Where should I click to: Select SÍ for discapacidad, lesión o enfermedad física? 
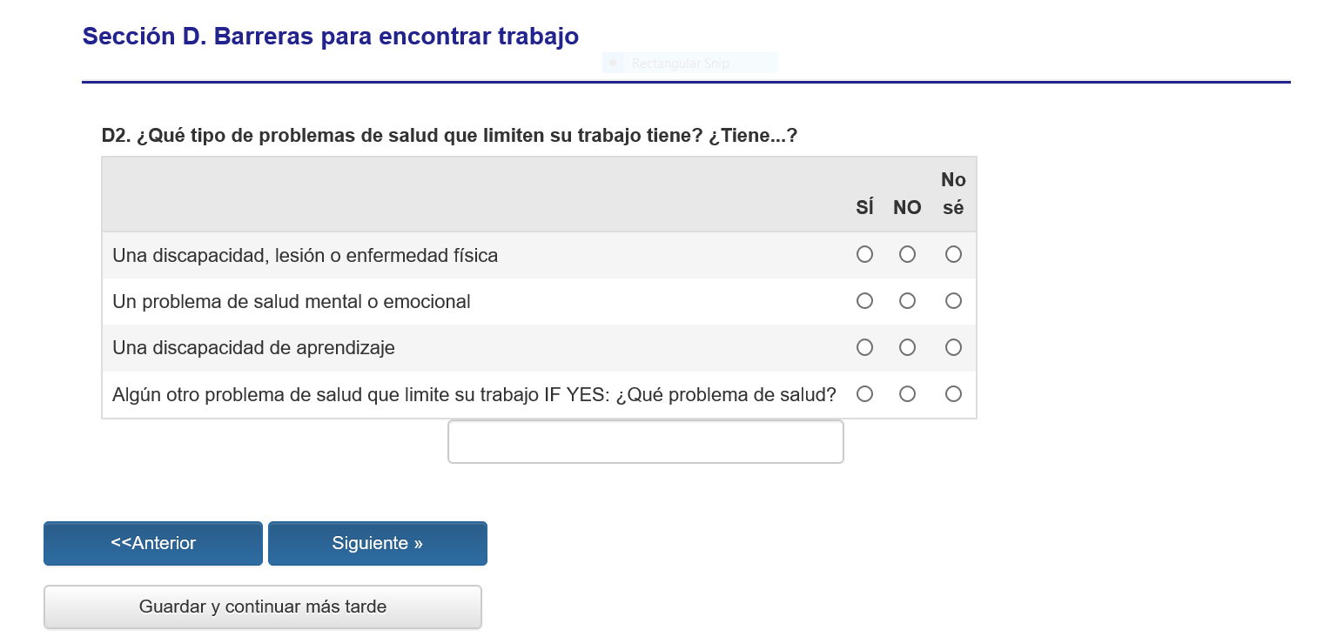tap(864, 254)
